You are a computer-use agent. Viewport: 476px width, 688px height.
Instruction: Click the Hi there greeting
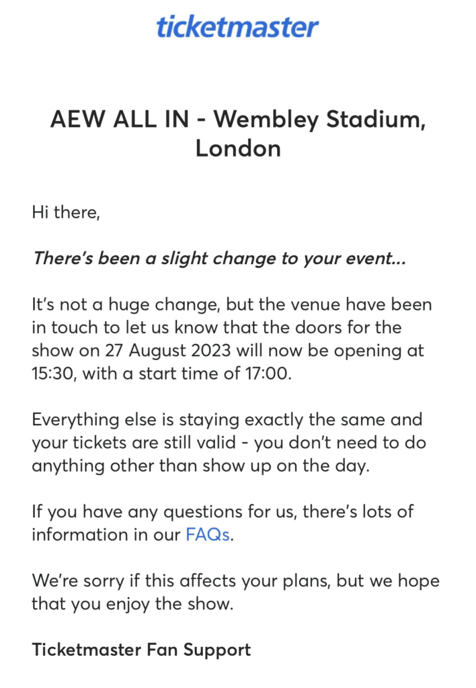(65, 213)
